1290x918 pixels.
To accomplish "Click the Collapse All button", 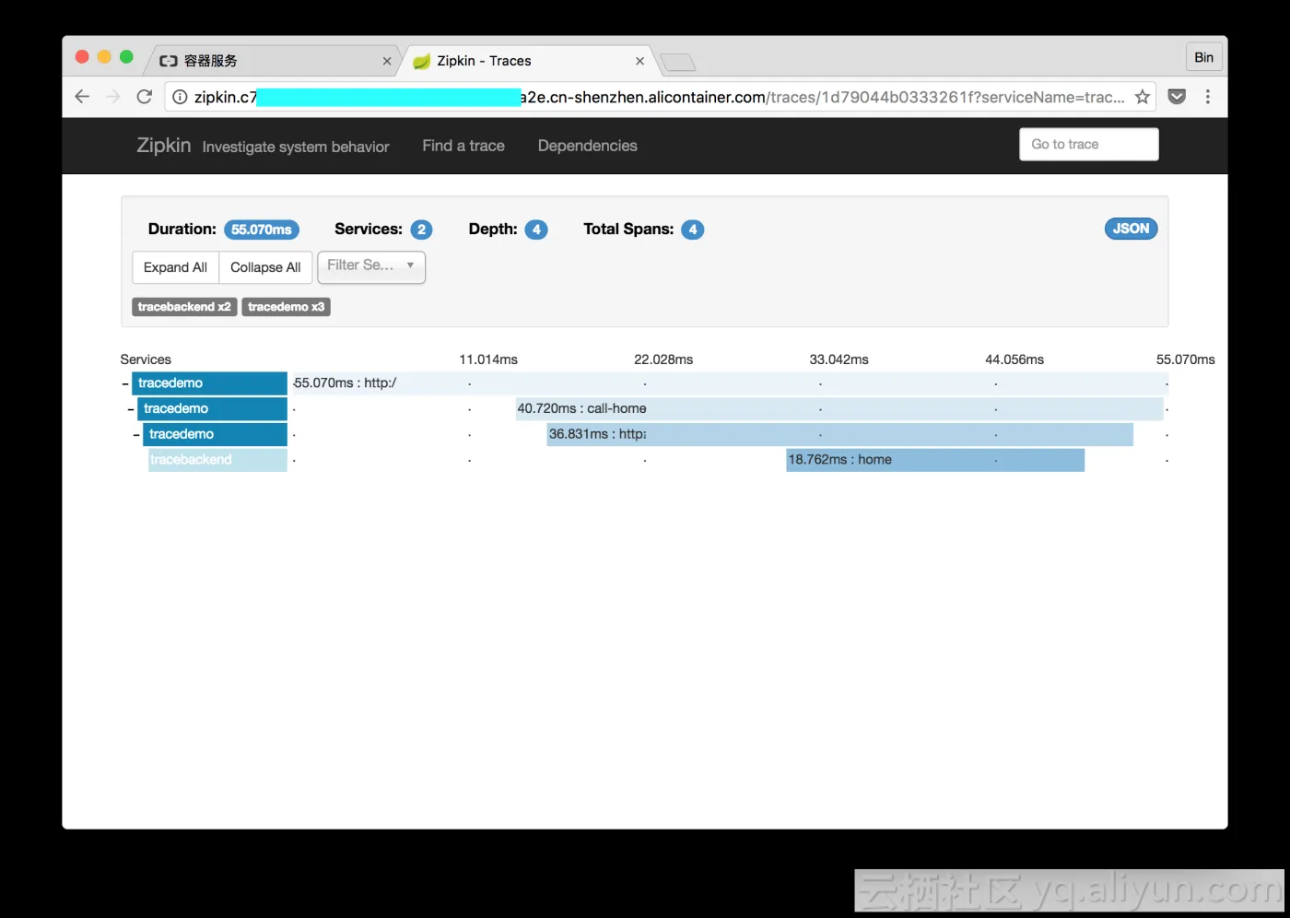I will [x=265, y=267].
